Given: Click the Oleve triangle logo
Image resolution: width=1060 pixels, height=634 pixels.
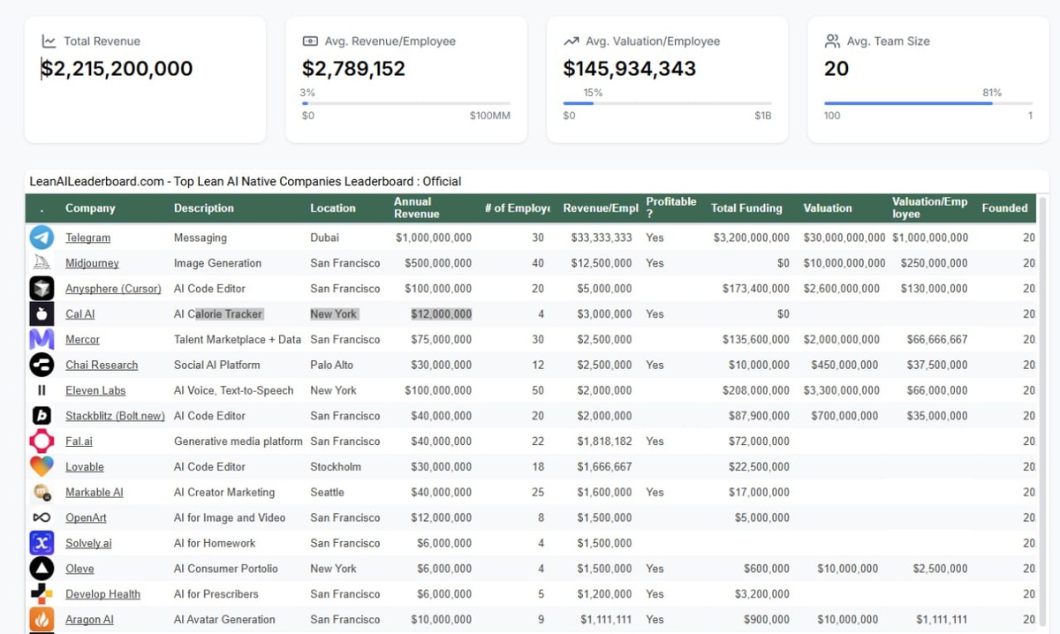Looking at the screenshot, I should (42, 569).
